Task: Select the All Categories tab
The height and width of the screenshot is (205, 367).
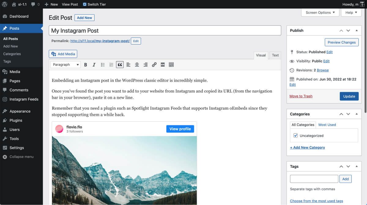Action: (x=303, y=125)
